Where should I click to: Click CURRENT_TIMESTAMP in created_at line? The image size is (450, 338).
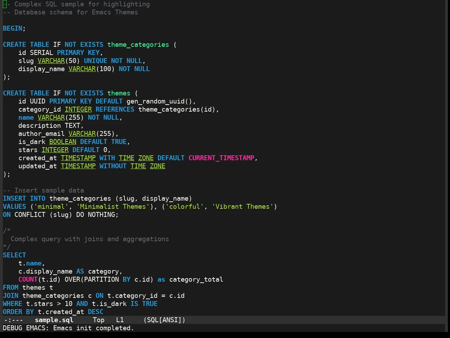pyautogui.click(x=221, y=158)
